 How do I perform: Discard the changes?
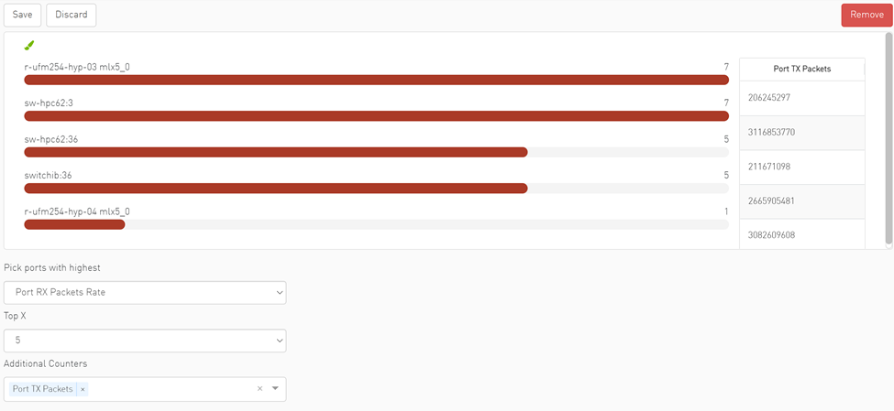71,15
